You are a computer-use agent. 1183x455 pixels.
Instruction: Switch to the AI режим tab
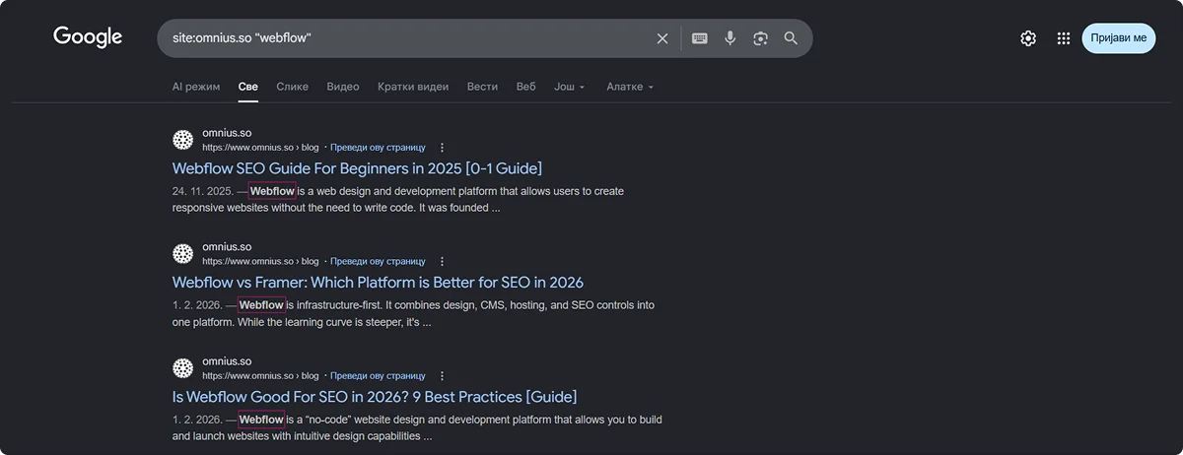point(196,87)
